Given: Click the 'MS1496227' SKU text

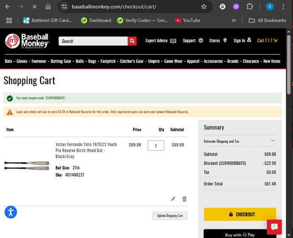Looking at the screenshot, I should (75, 175).
